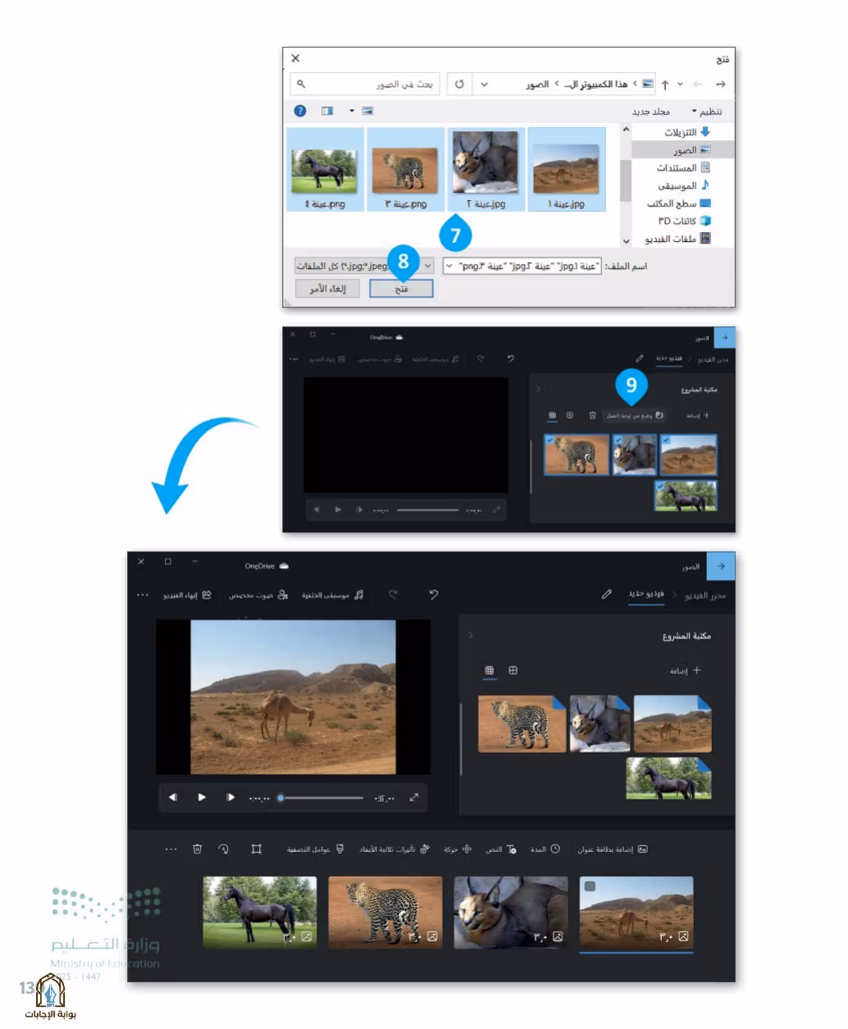The width and height of the screenshot is (848, 1029).
Task: Select الموسيقى (Music) in navigation pane
Action: [x=683, y=185]
